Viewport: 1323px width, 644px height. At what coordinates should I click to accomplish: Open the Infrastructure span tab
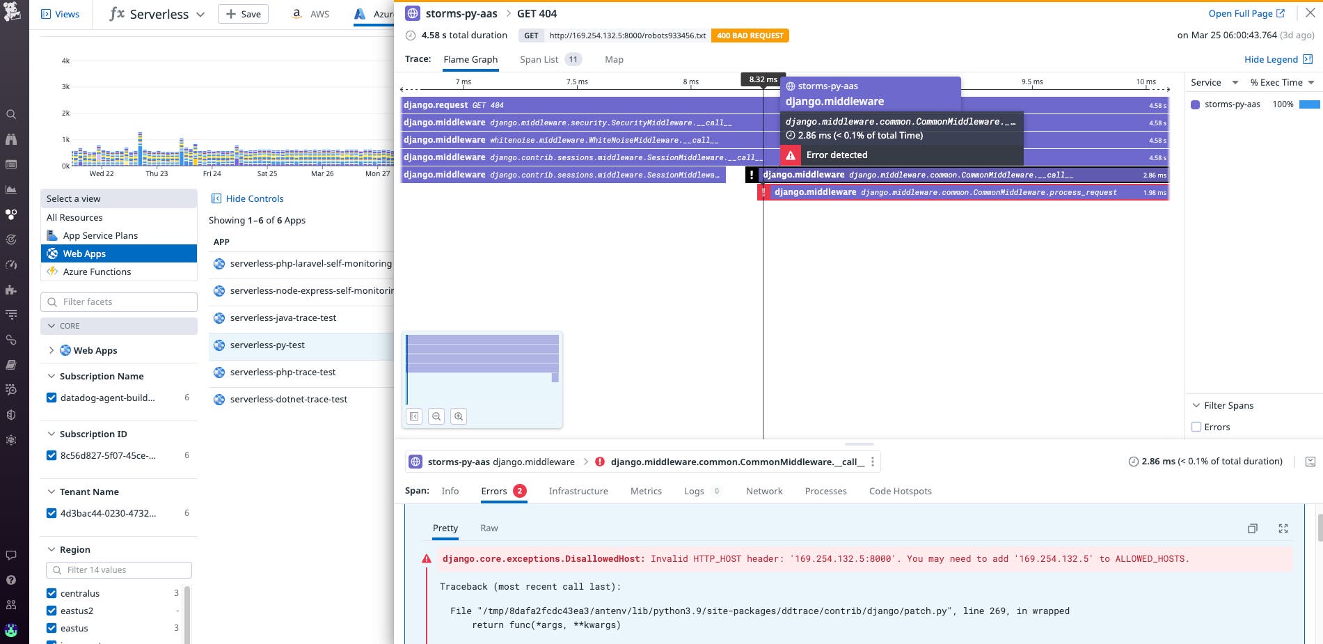(x=578, y=491)
